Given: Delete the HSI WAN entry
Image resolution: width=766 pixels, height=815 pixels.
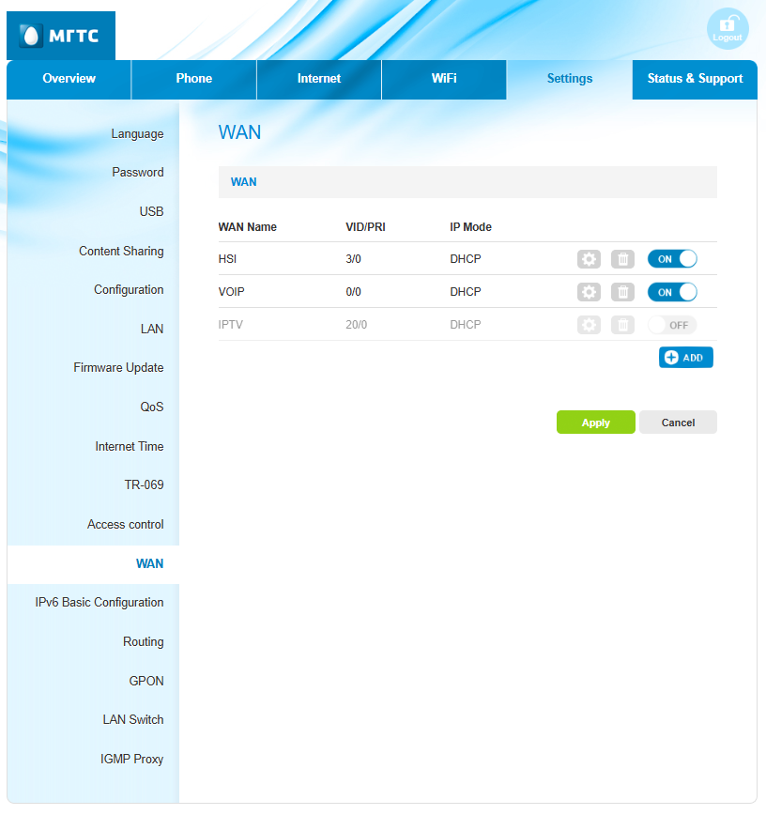Looking at the screenshot, I should (622, 259).
